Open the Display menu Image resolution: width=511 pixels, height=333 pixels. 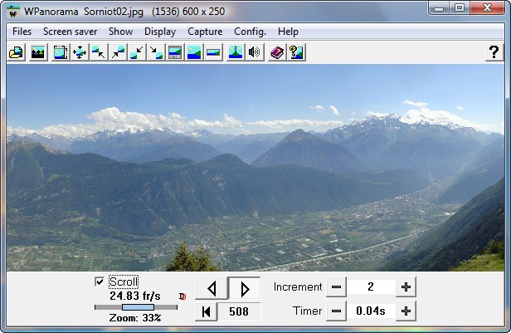pyautogui.click(x=160, y=32)
